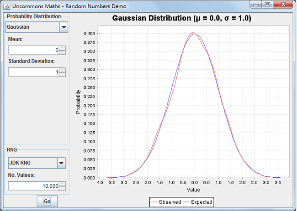Minimize the Random Numbers Demo window
Image resolution: width=297 pixels, height=211 pixels.
[x=256, y=5]
